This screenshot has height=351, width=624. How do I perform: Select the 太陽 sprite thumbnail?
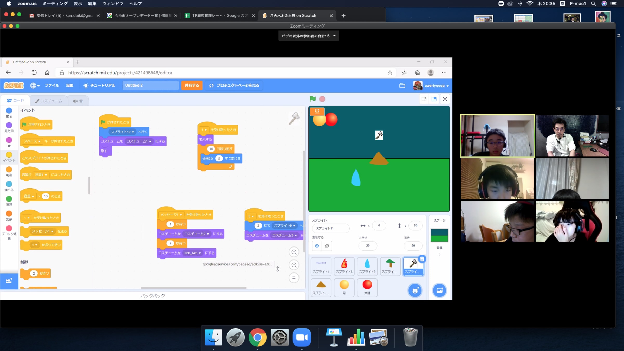click(x=367, y=287)
